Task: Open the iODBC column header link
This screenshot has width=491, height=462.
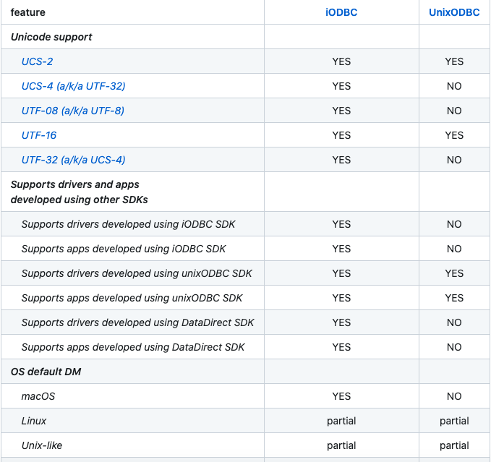Action: point(341,12)
